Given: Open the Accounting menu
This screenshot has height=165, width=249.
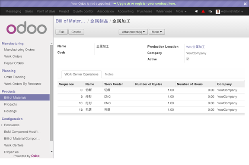Looking at the screenshot, I should [125, 11].
